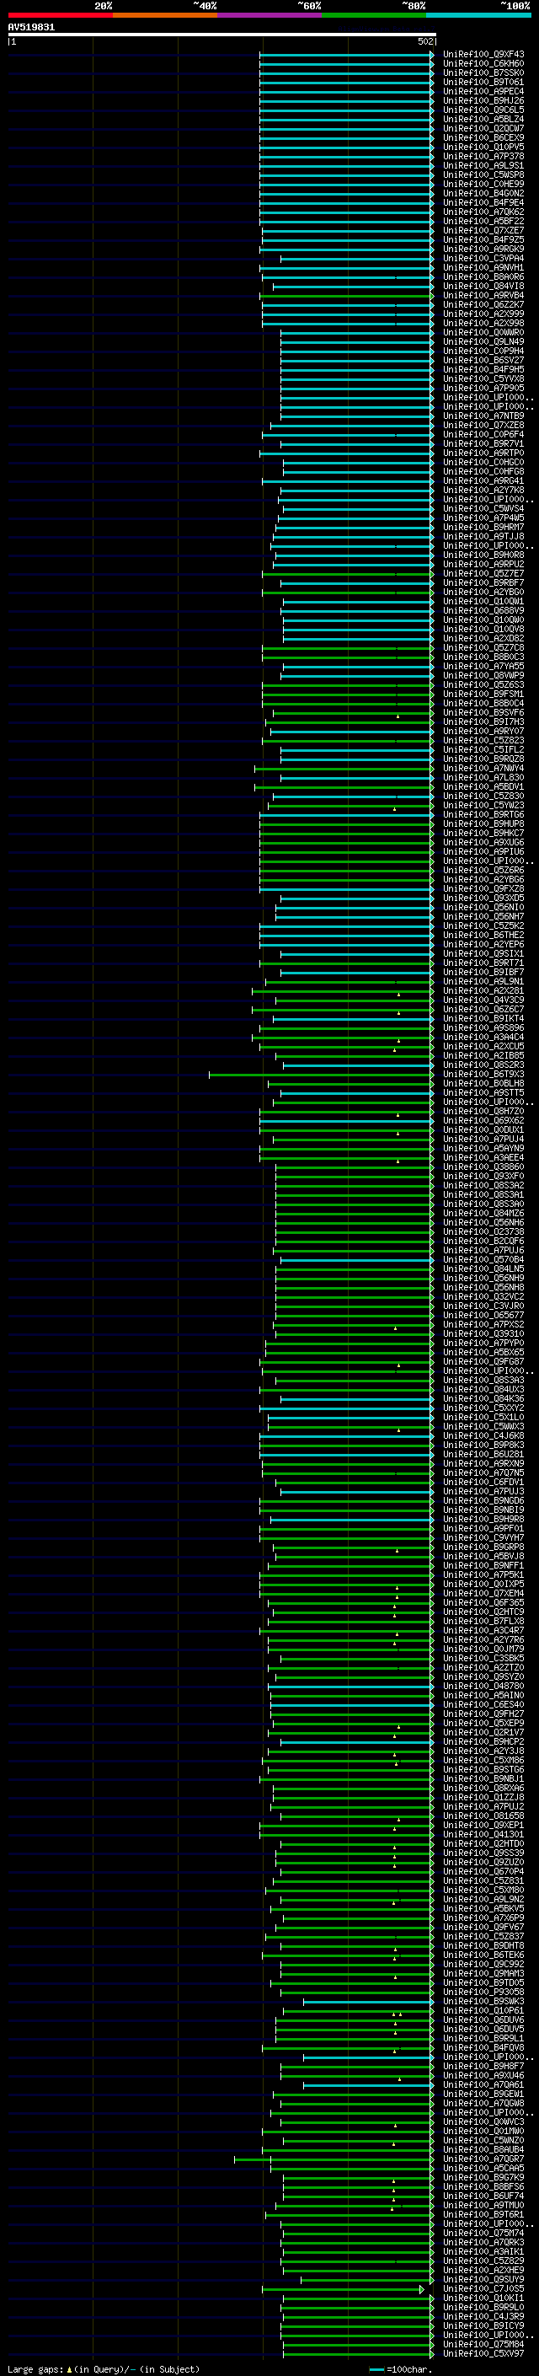Select the query name AV519831
Image resolution: width=539 pixels, height=2376 pixels.
(x=31, y=28)
